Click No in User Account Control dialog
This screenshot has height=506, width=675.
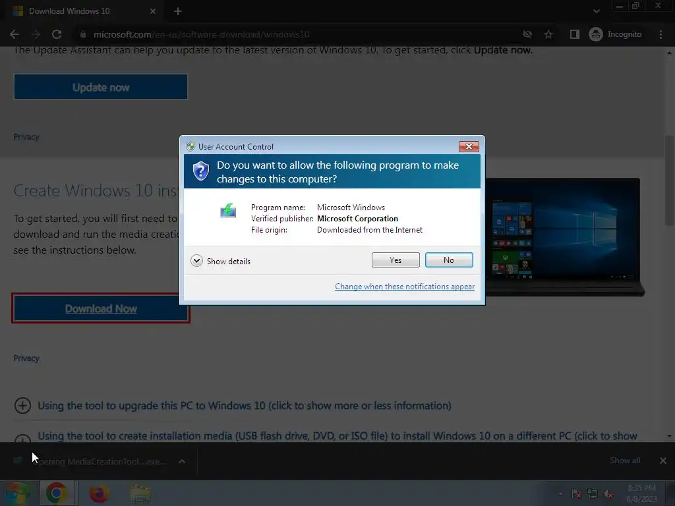click(x=448, y=260)
